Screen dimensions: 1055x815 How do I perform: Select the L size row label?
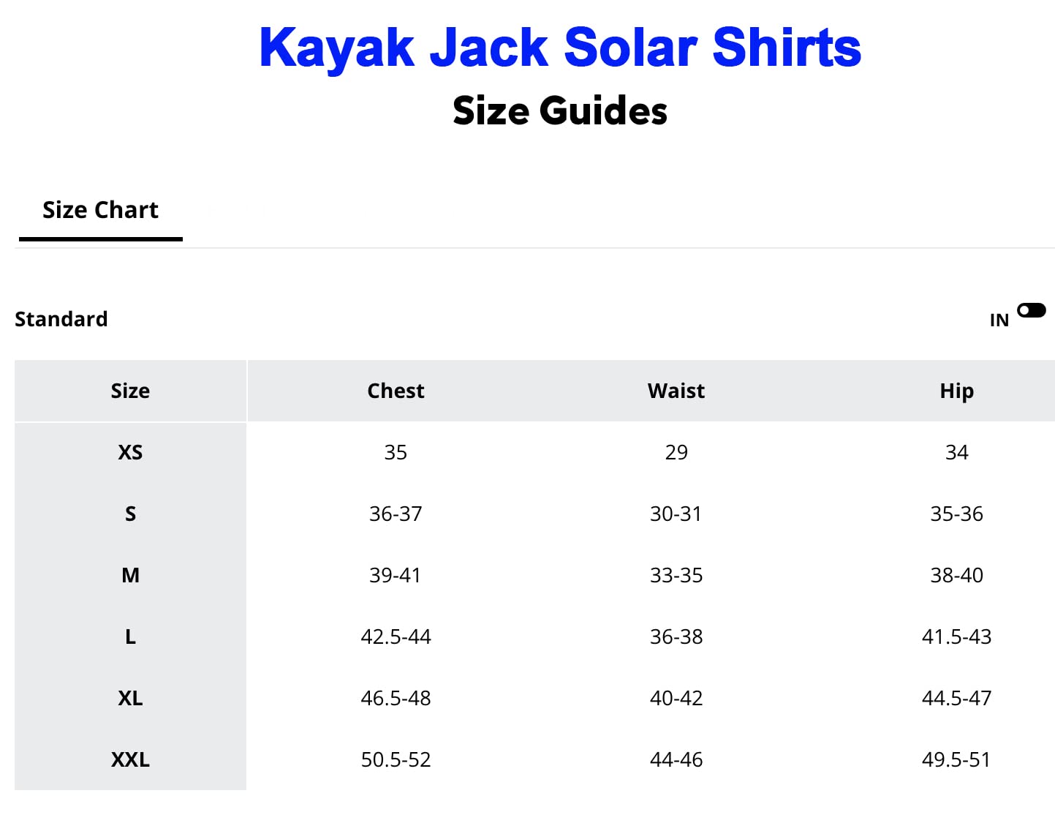point(130,636)
